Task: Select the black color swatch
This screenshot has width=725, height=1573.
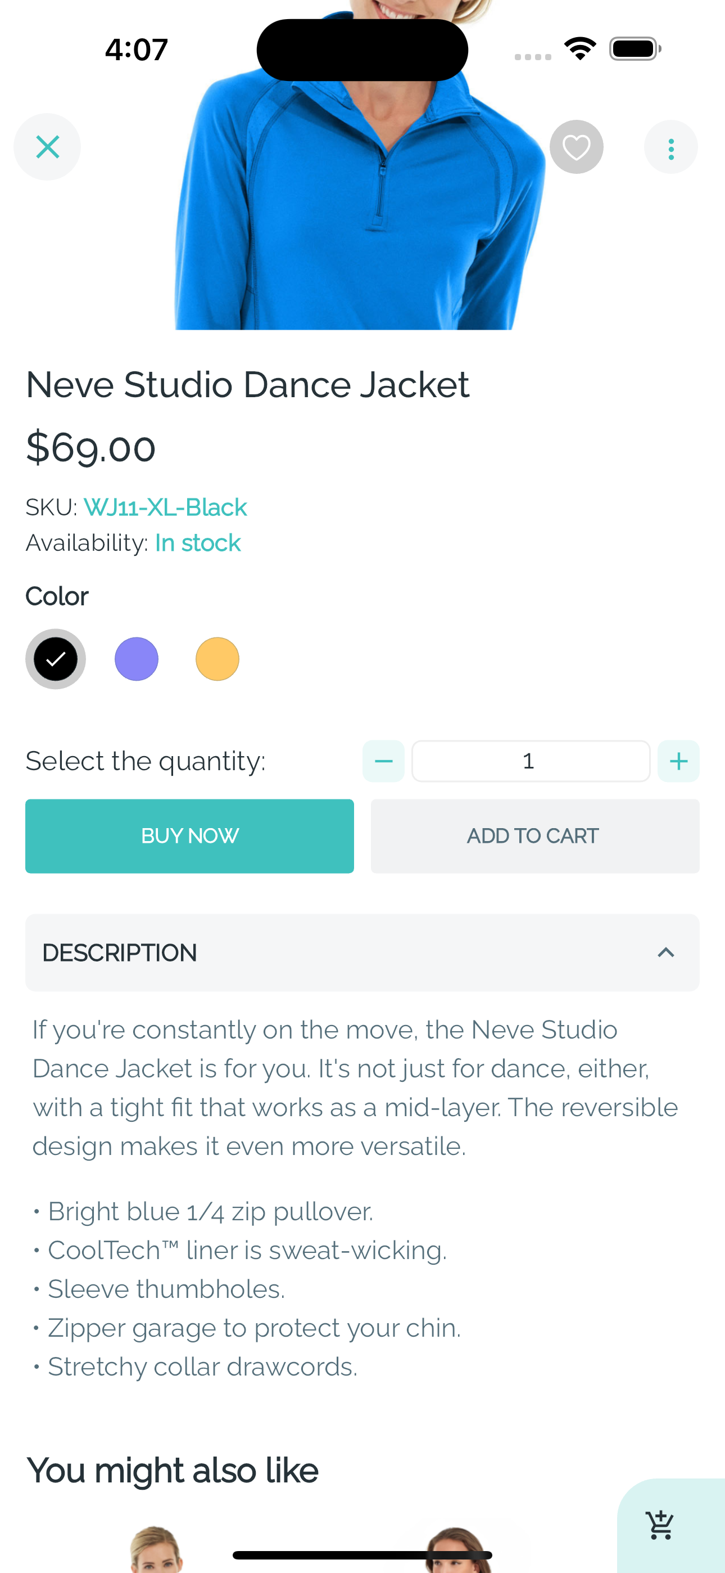Action: (56, 659)
